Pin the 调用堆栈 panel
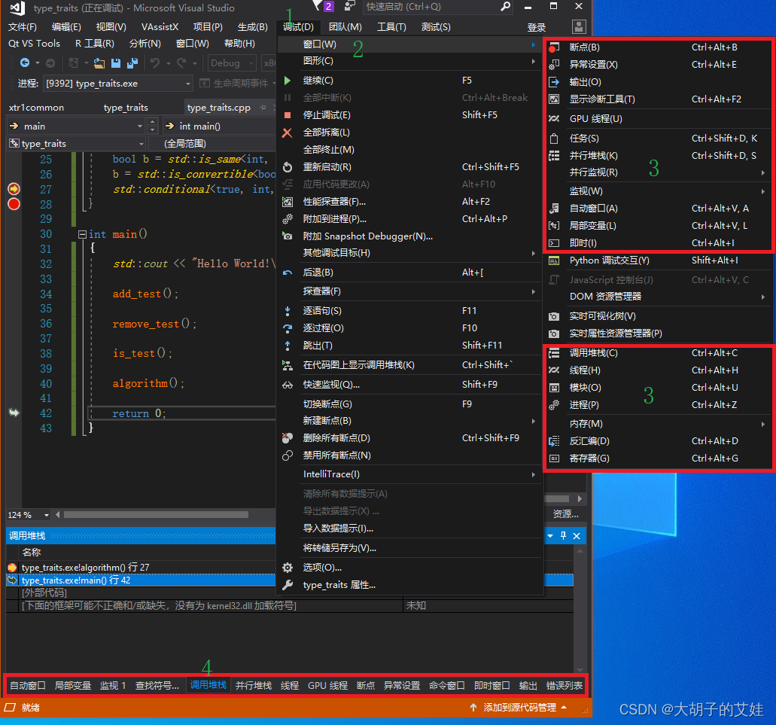 563,535
